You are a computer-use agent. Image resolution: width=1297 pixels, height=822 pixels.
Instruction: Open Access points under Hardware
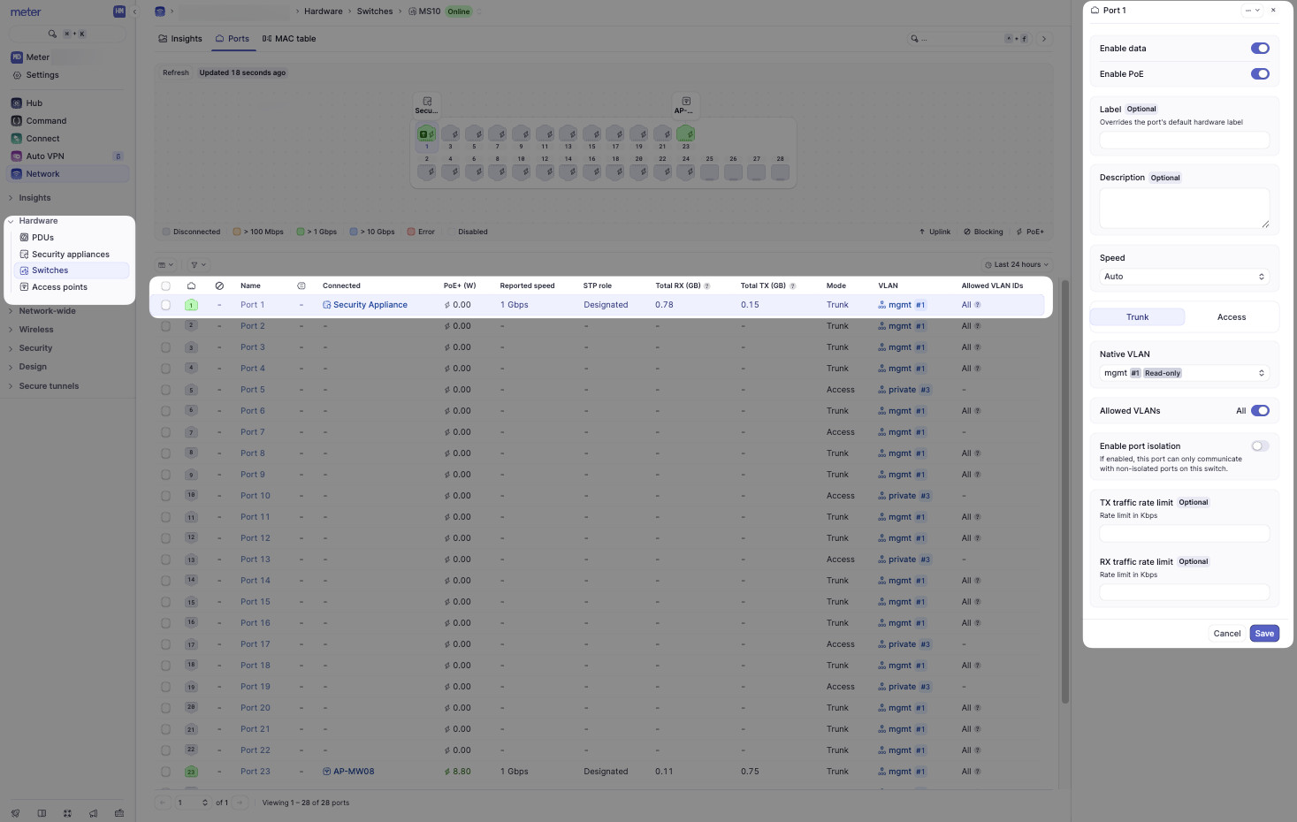60,286
